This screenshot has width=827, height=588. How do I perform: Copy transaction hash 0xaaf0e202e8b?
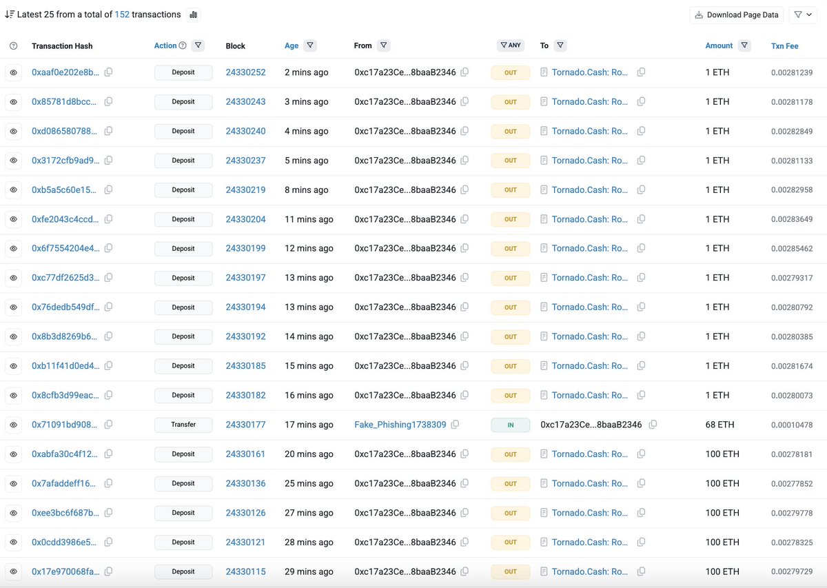coord(109,72)
